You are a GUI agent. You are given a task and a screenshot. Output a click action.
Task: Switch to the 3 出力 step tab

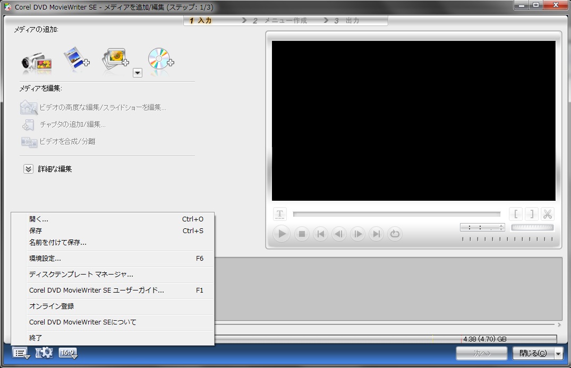point(346,21)
